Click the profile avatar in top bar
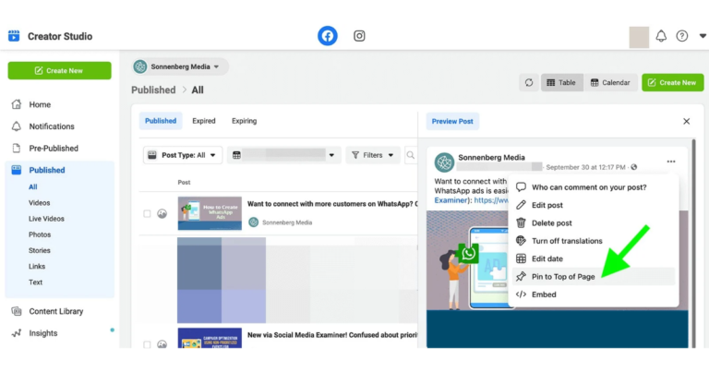The width and height of the screenshot is (709, 372). (x=639, y=37)
